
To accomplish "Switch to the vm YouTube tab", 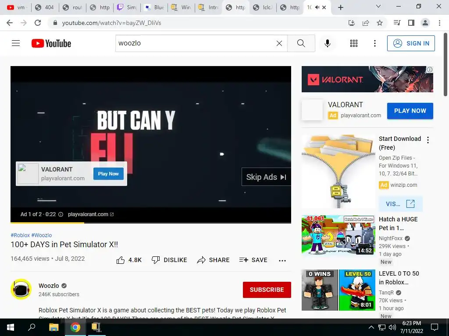I will point(17,7).
